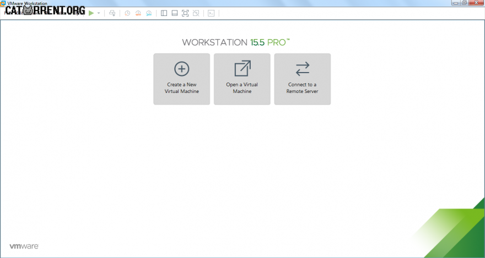This screenshot has width=485, height=258.
Task: Toggle the library sidebar panel icon
Action: pyautogui.click(x=164, y=13)
